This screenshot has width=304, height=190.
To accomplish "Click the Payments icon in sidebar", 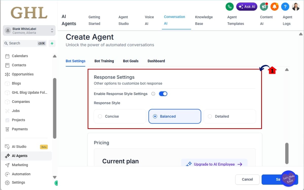I will (x=7, y=129).
